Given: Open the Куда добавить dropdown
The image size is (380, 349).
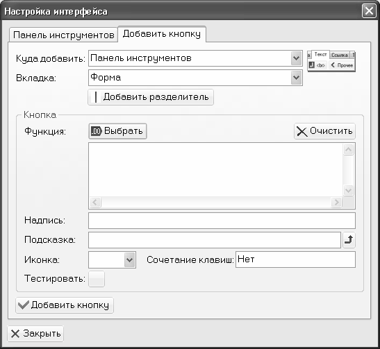Looking at the screenshot, I should pos(195,58).
